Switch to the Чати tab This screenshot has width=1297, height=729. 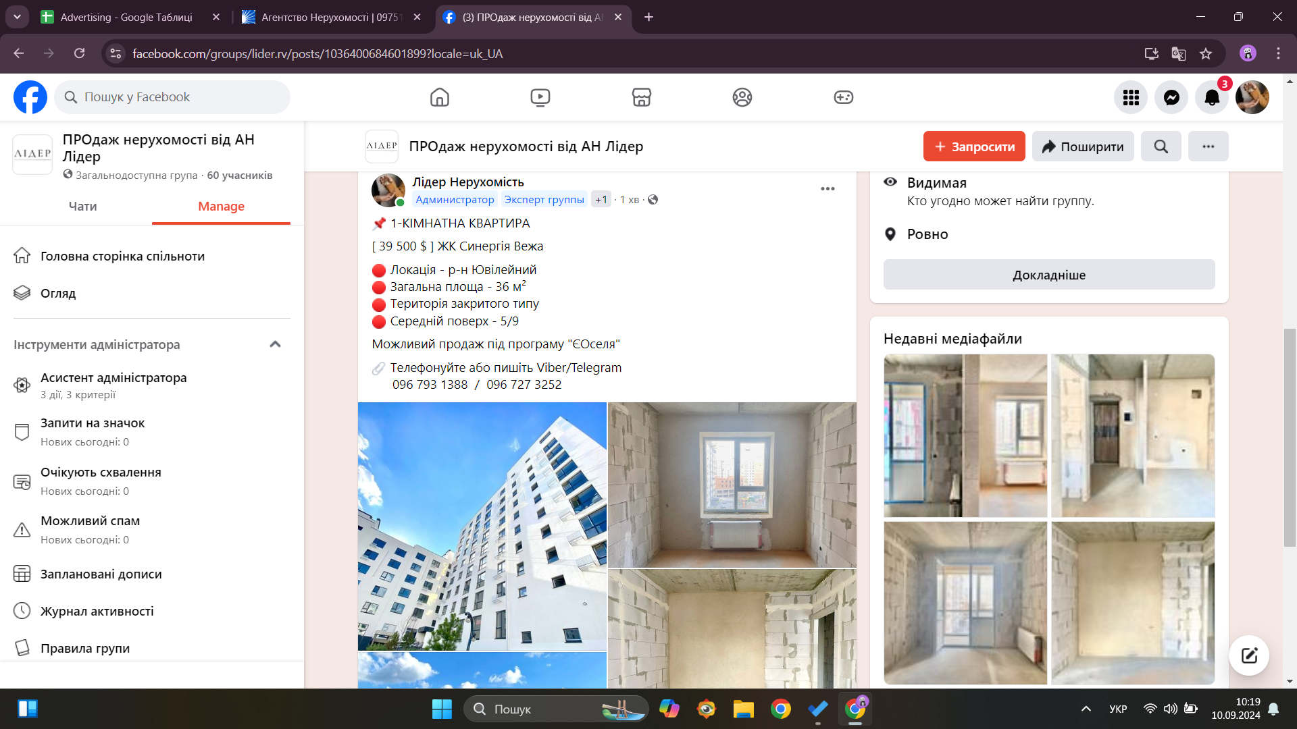tap(82, 207)
